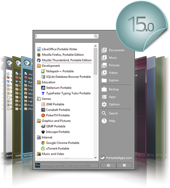Visit PortableApps.com logo link
Viewport: 170px width, 188px height.
pyautogui.click(x=116, y=158)
